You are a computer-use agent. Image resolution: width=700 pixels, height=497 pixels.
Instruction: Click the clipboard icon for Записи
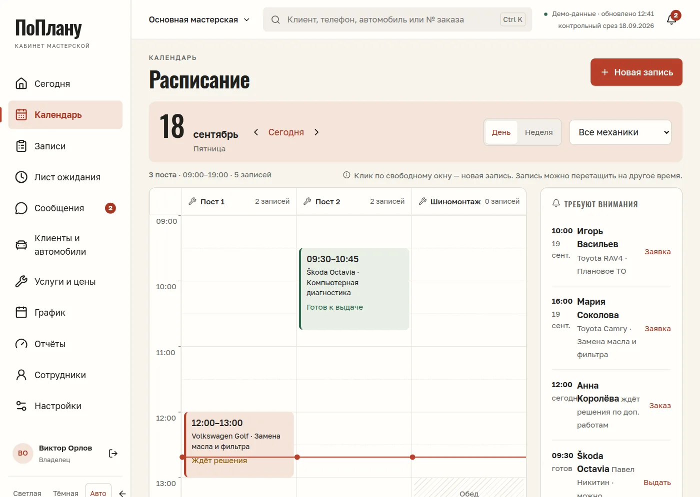21,146
